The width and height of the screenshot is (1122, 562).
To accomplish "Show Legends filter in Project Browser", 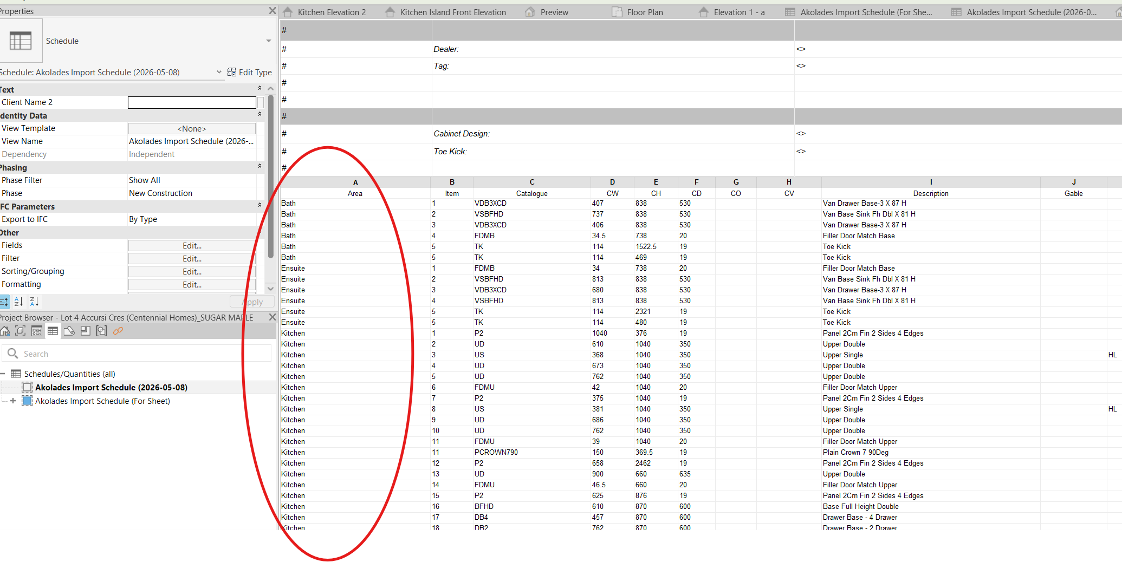I will [37, 331].
